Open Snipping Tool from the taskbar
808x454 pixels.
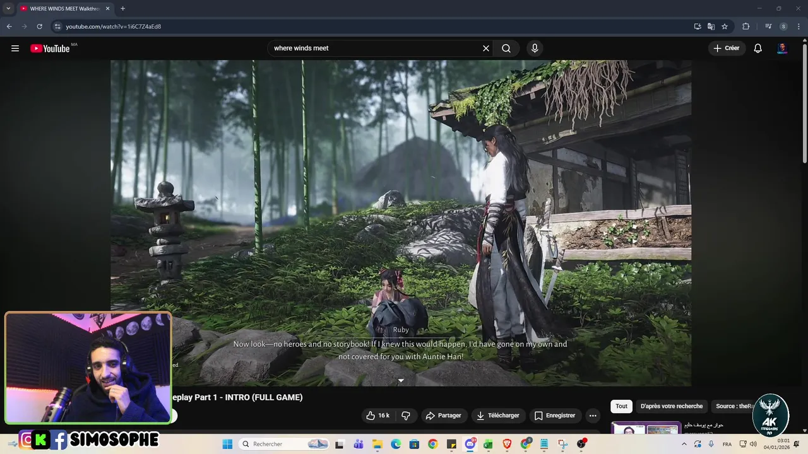(x=562, y=444)
